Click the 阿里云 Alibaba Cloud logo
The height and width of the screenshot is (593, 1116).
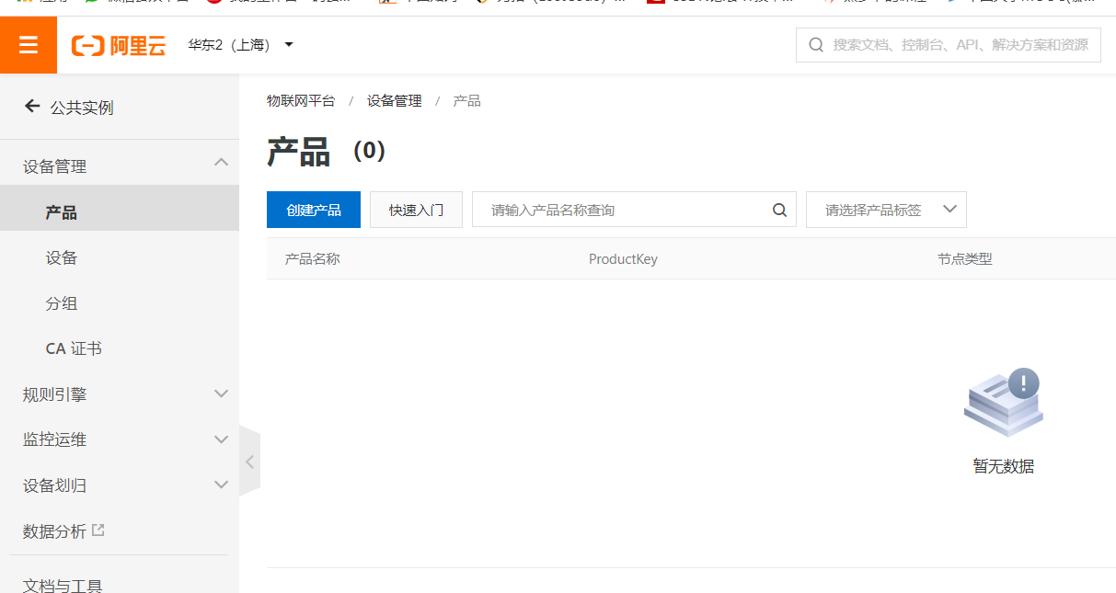pos(118,43)
